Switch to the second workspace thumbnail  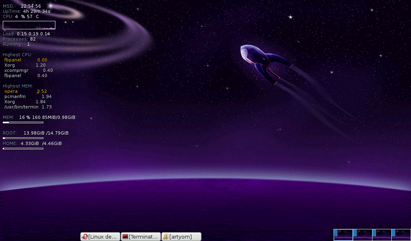pos(362,235)
